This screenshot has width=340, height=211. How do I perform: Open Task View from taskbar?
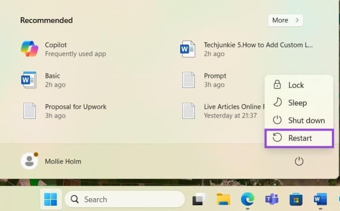tap(199, 199)
